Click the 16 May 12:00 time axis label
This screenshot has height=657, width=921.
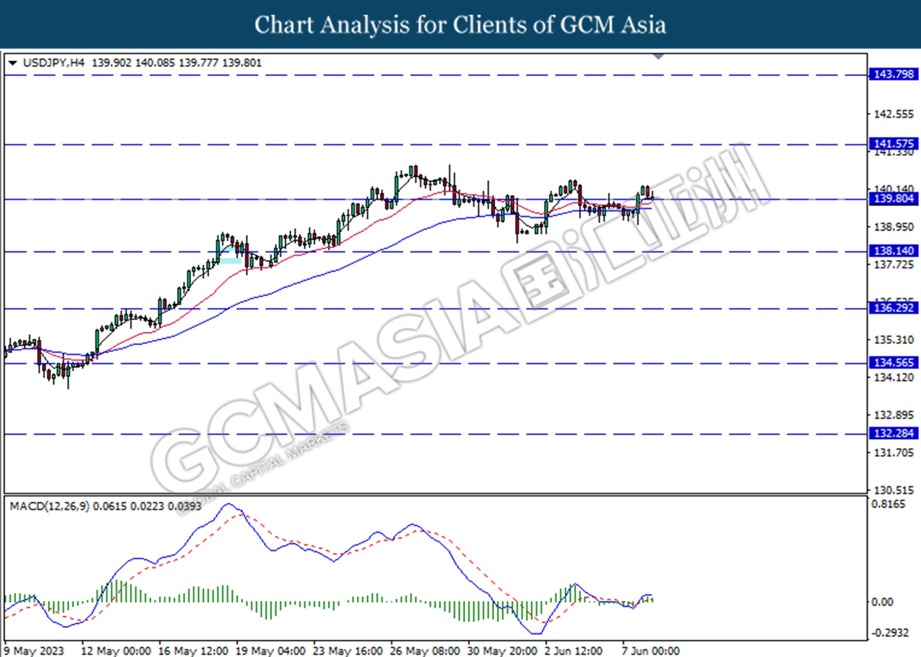click(x=193, y=651)
